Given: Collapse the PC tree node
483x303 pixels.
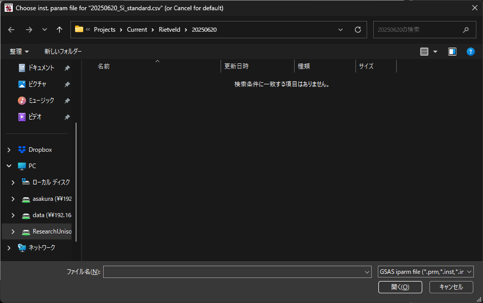Looking at the screenshot, I should (x=9, y=166).
